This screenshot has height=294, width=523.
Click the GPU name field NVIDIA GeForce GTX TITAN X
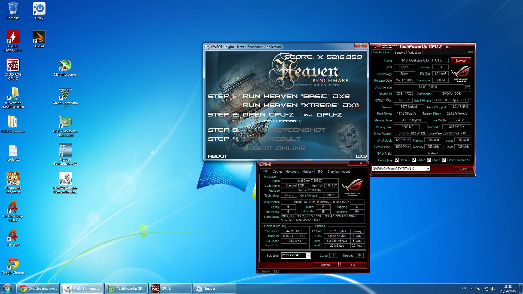421,60
